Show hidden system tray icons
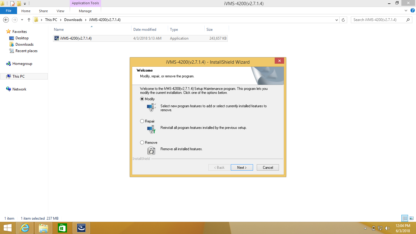416x234 pixels. pos(365,228)
